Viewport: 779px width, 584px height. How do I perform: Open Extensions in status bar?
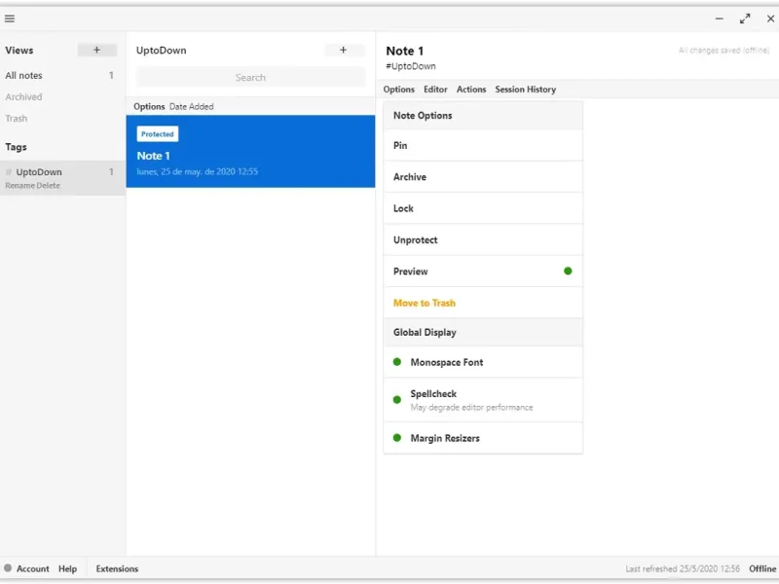coord(117,568)
